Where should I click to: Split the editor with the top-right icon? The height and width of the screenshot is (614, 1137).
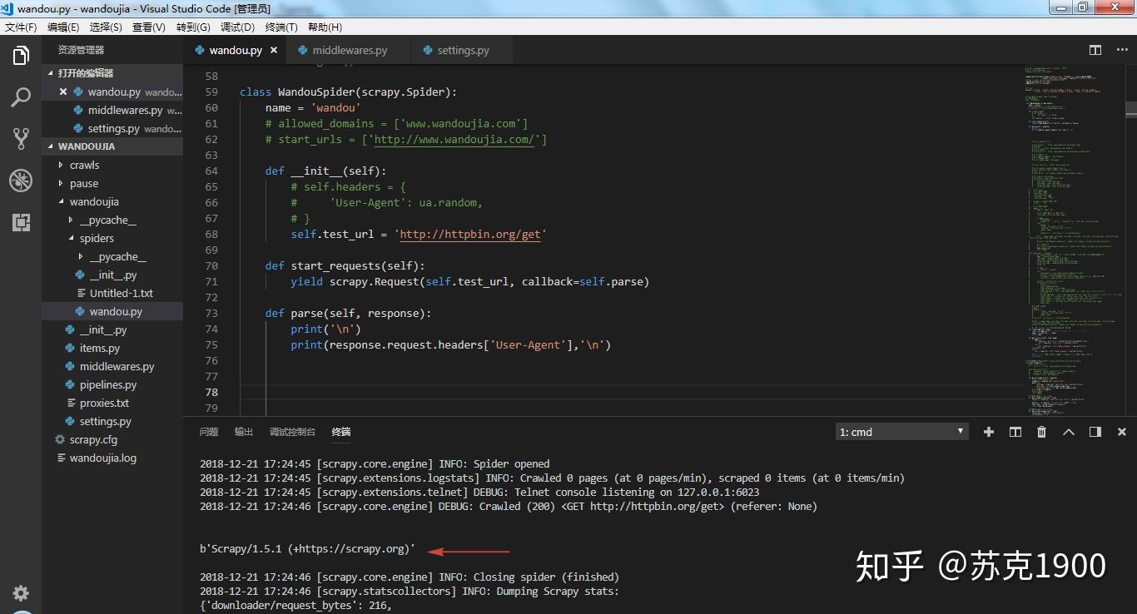[1094, 50]
